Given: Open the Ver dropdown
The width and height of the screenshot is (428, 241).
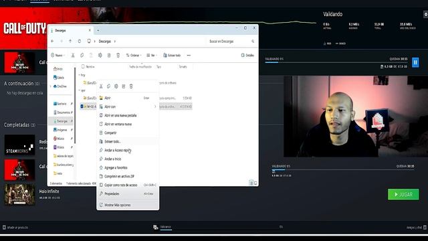Looking at the screenshot, I should tap(152, 55).
